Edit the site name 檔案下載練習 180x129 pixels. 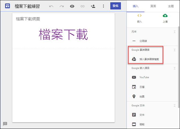[x=27, y=6]
